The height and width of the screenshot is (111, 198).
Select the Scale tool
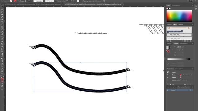[x=2, y=39]
